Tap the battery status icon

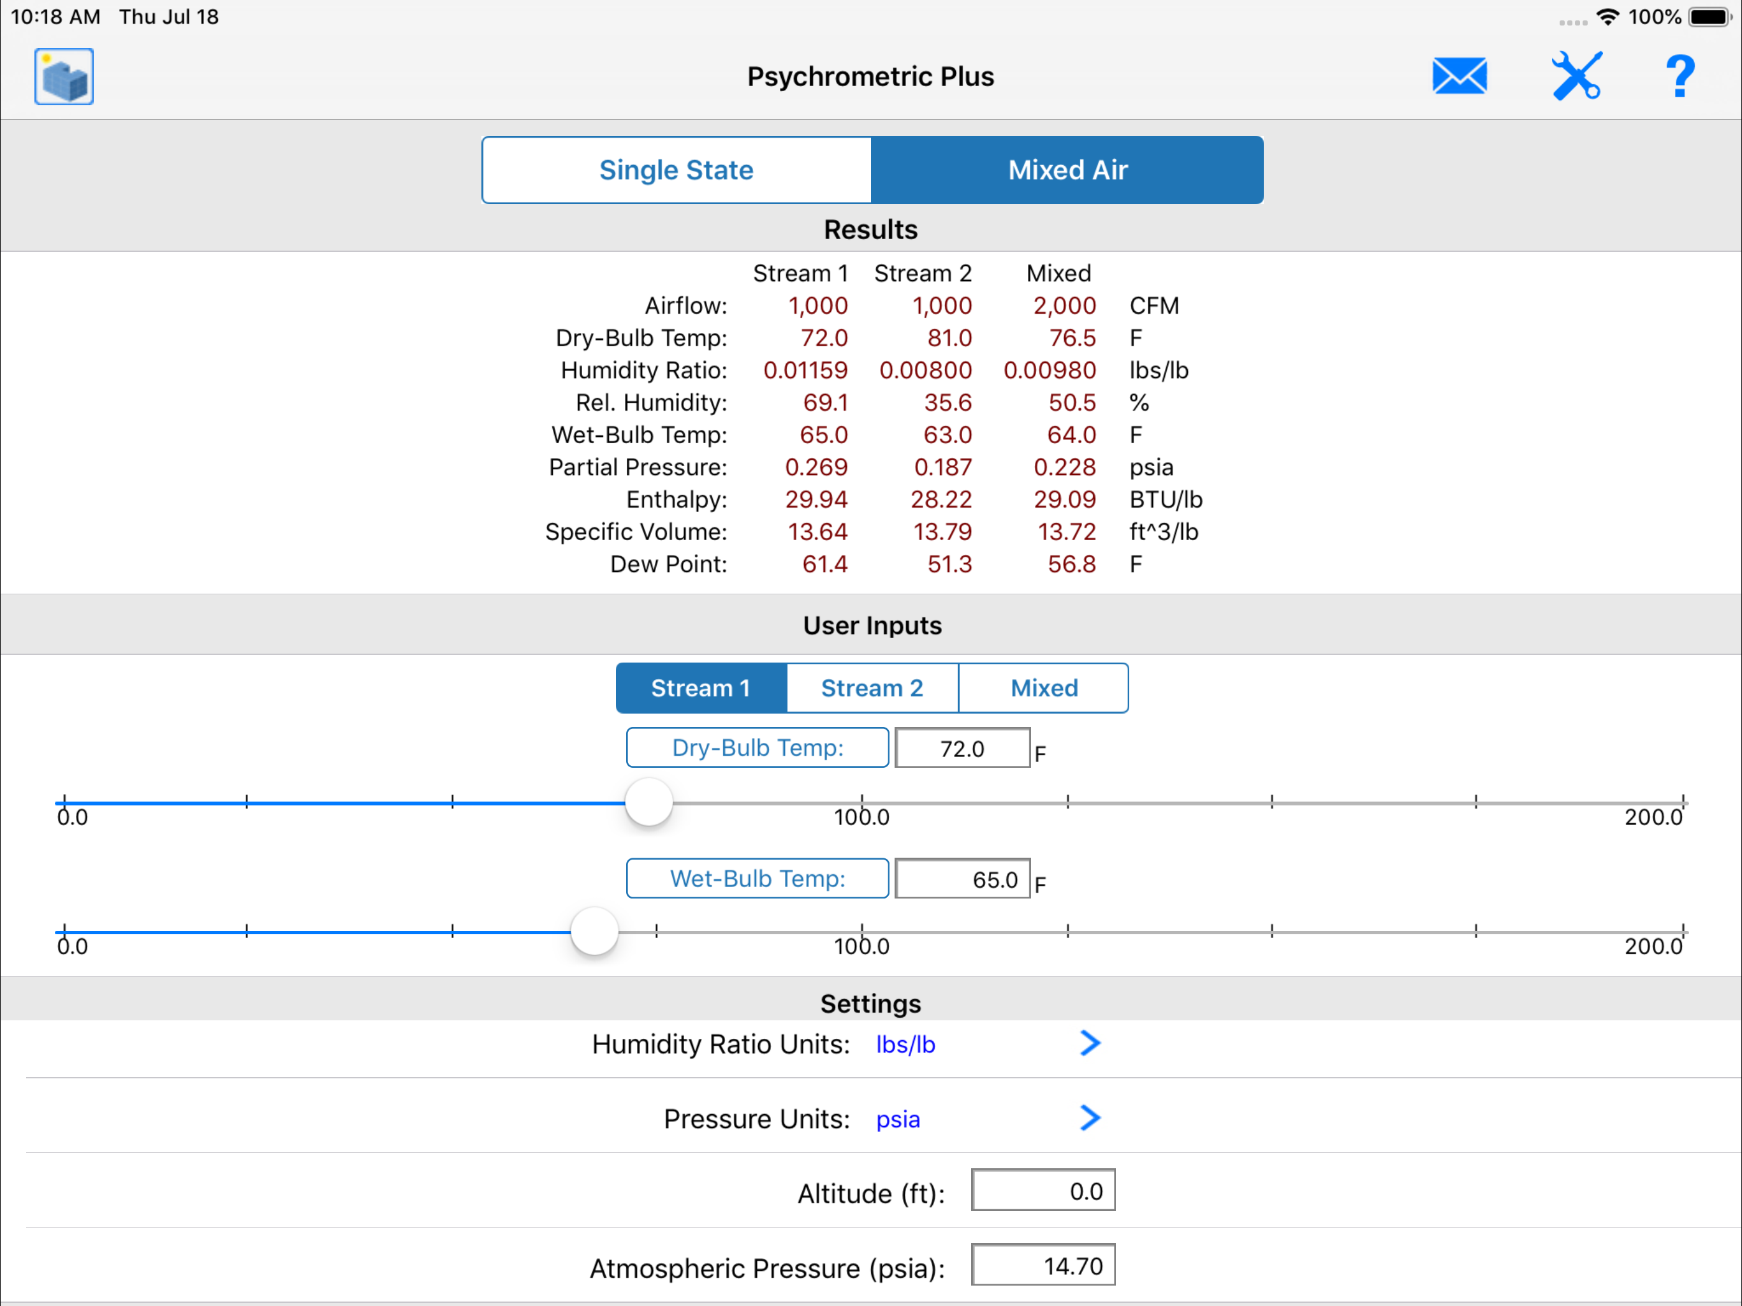pos(1708,17)
